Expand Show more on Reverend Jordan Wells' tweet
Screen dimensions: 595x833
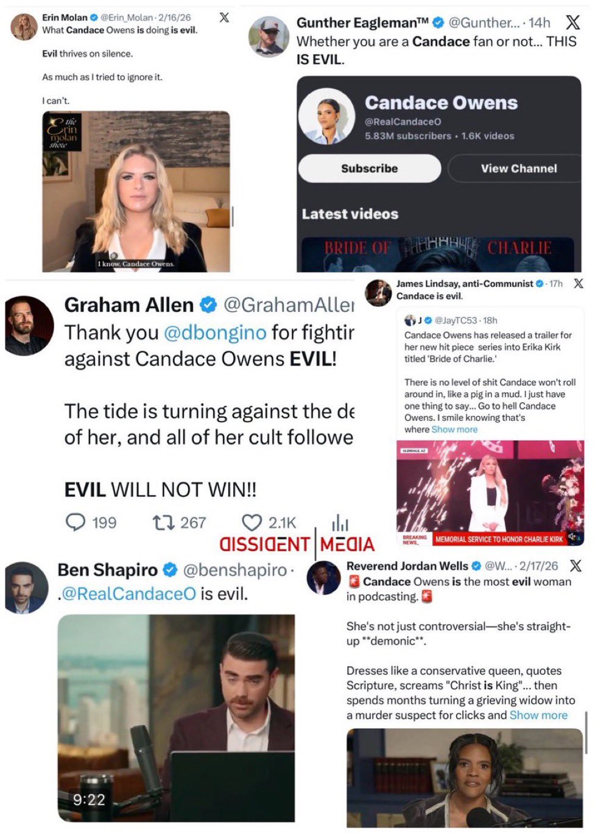(538, 715)
